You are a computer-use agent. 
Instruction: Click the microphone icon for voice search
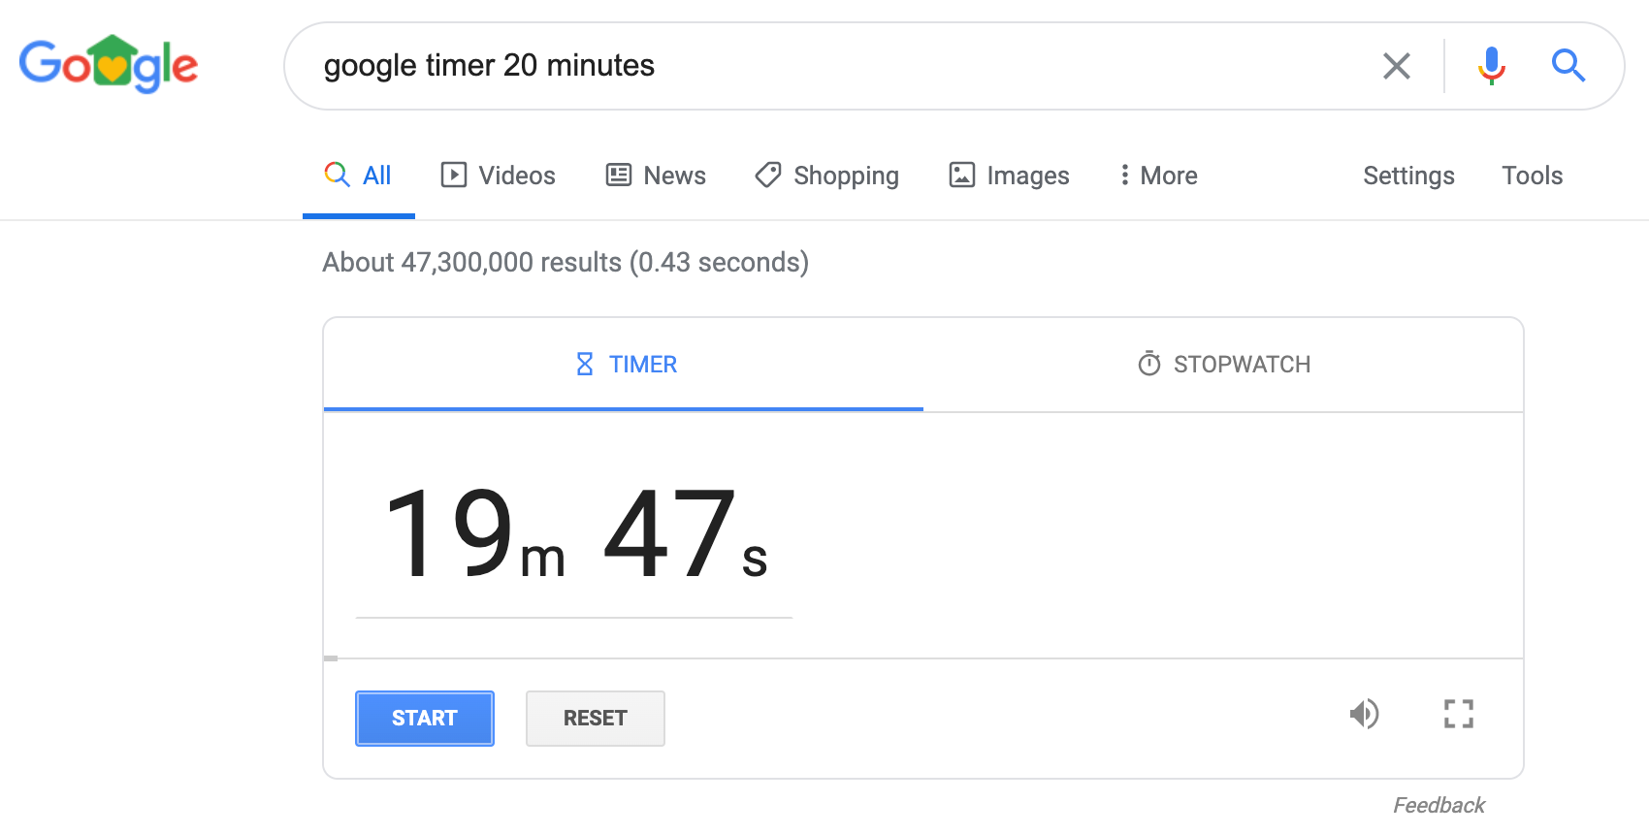pos(1491,66)
